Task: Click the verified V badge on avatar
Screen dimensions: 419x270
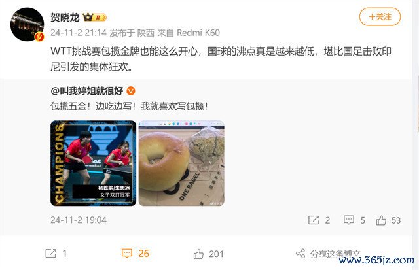Action: coord(40,37)
